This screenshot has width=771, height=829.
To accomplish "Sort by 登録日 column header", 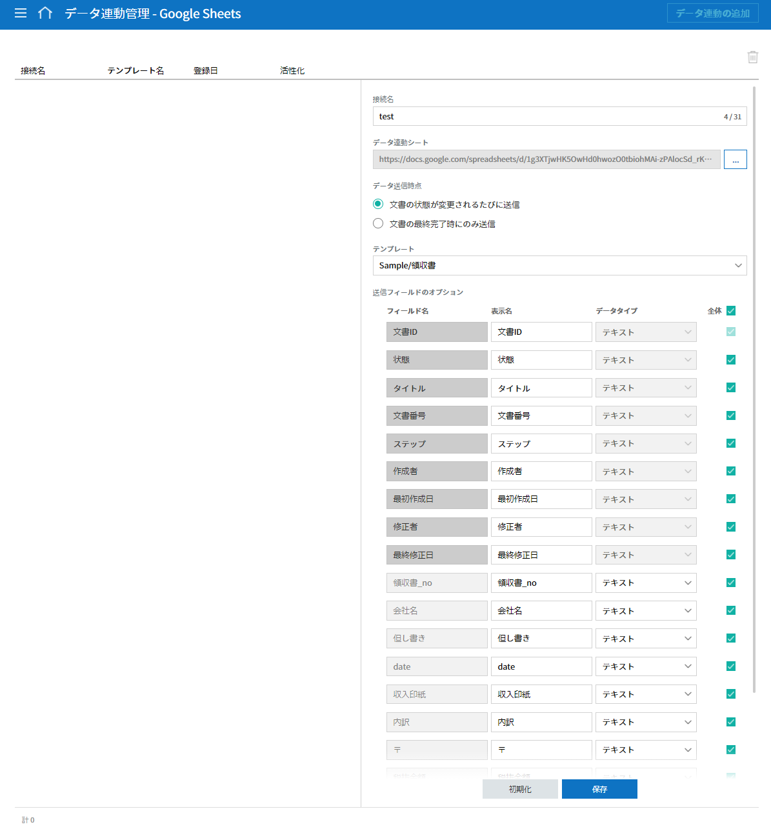I will click(206, 71).
